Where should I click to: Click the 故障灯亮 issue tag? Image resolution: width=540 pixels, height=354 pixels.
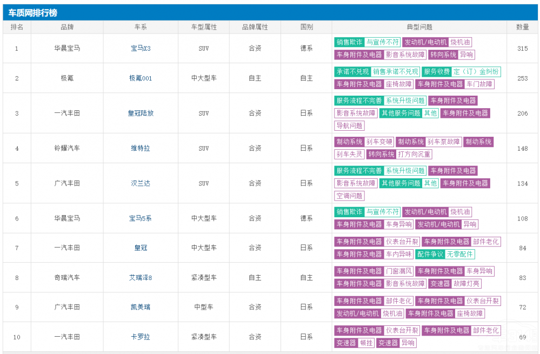tap(466, 284)
